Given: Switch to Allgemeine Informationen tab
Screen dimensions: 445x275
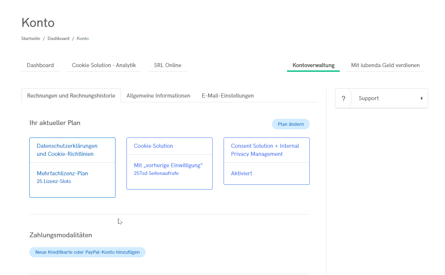Looking at the screenshot, I should tap(158, 96).
